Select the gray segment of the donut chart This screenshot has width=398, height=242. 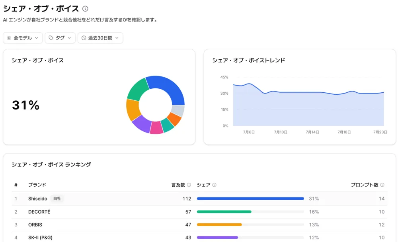coord(178,111)
